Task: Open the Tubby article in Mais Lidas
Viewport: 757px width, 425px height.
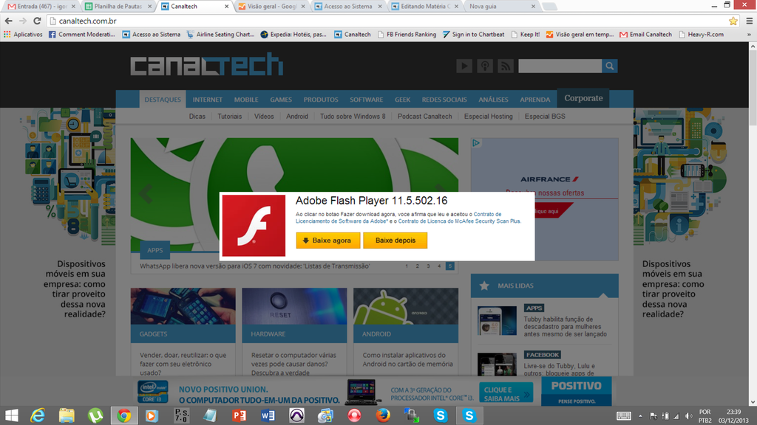Action: point(565,326)
